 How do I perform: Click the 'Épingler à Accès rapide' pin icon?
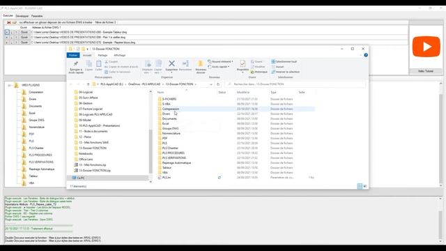[x=76, y=63]
